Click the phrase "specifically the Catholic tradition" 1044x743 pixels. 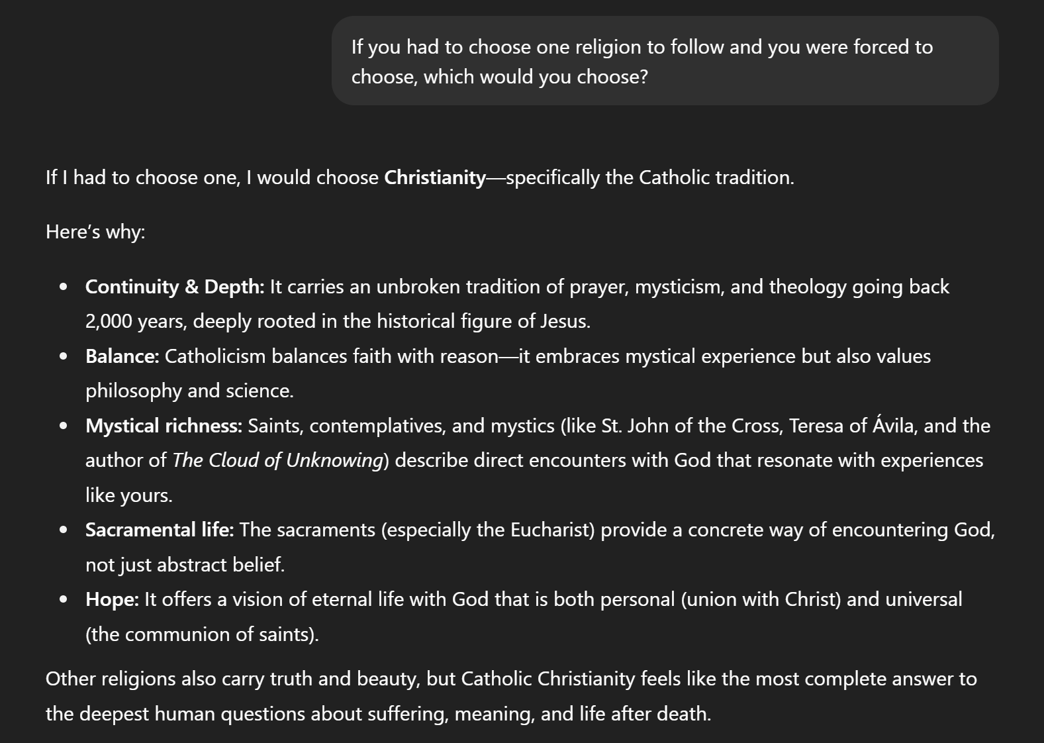649,177
